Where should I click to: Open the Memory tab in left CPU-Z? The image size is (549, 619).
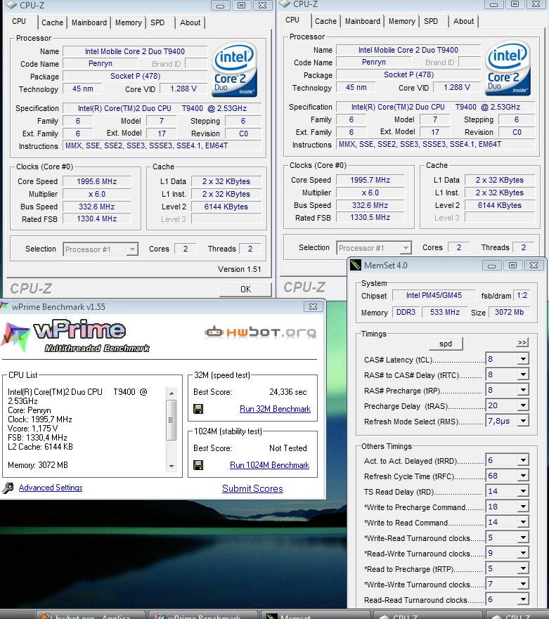pos(129,22)
